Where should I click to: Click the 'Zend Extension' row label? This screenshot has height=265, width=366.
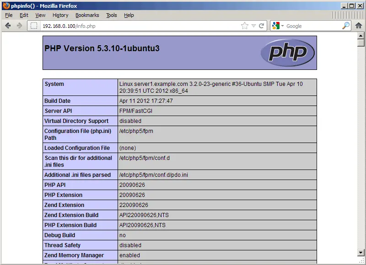64,205
